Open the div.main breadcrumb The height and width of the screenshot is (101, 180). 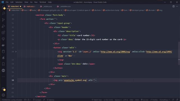click(x=150, y=10)
